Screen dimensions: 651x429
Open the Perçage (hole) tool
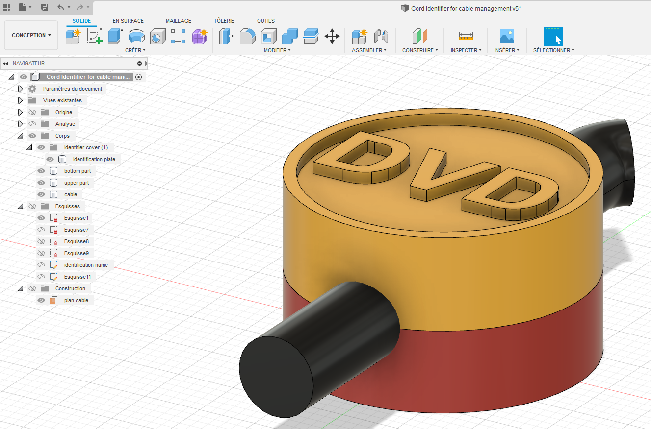click(x=157, y=36)
